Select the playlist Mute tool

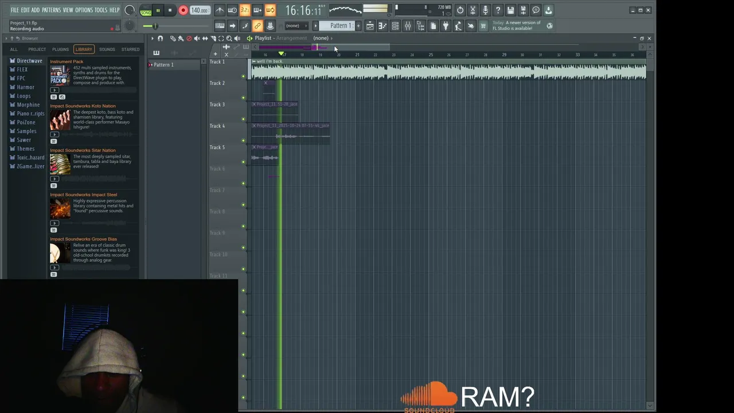(x=197, y=38)
